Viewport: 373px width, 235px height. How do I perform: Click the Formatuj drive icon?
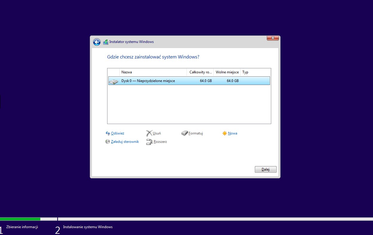coord(184,133)
